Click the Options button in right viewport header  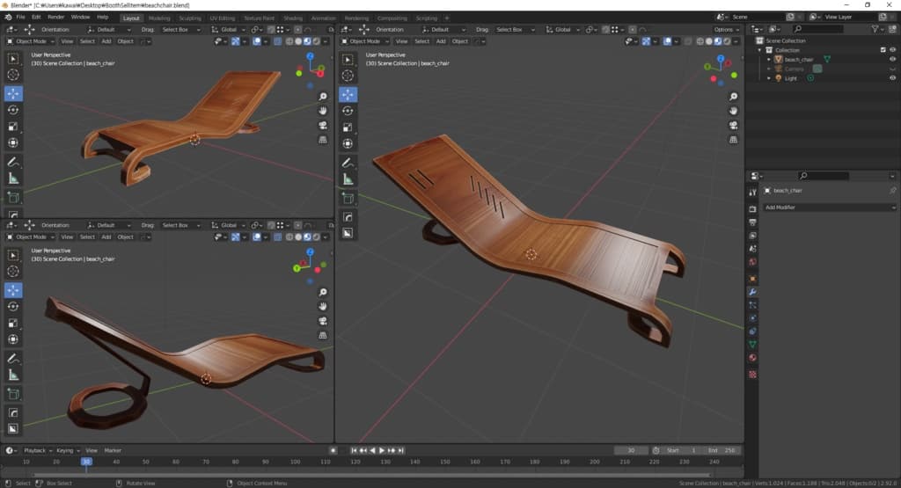coord(726,29)
